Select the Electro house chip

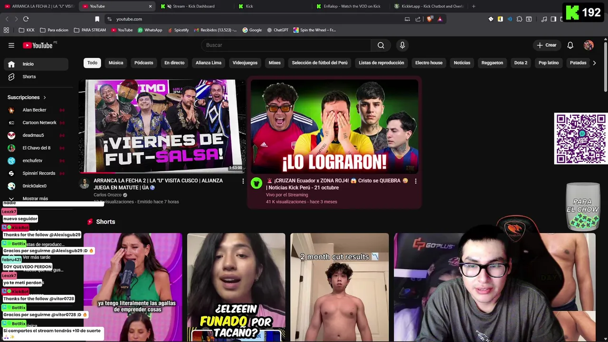[x=429, y=63]
